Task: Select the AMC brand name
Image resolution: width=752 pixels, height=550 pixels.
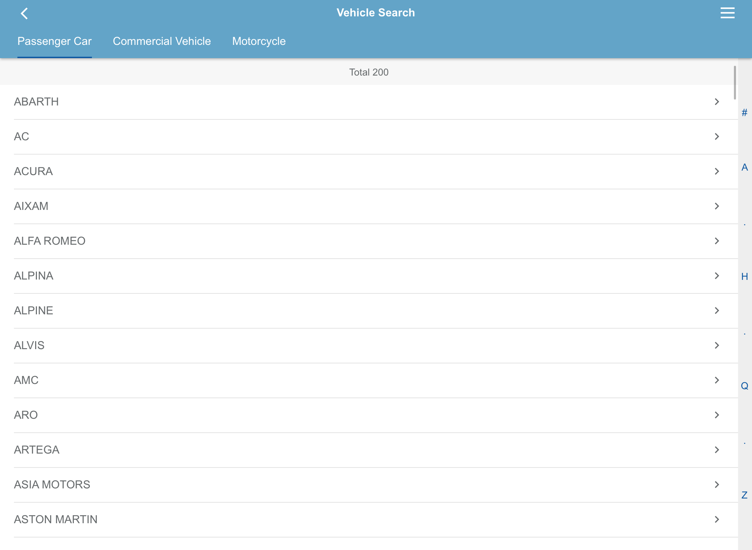Action: tap(26, 380)
